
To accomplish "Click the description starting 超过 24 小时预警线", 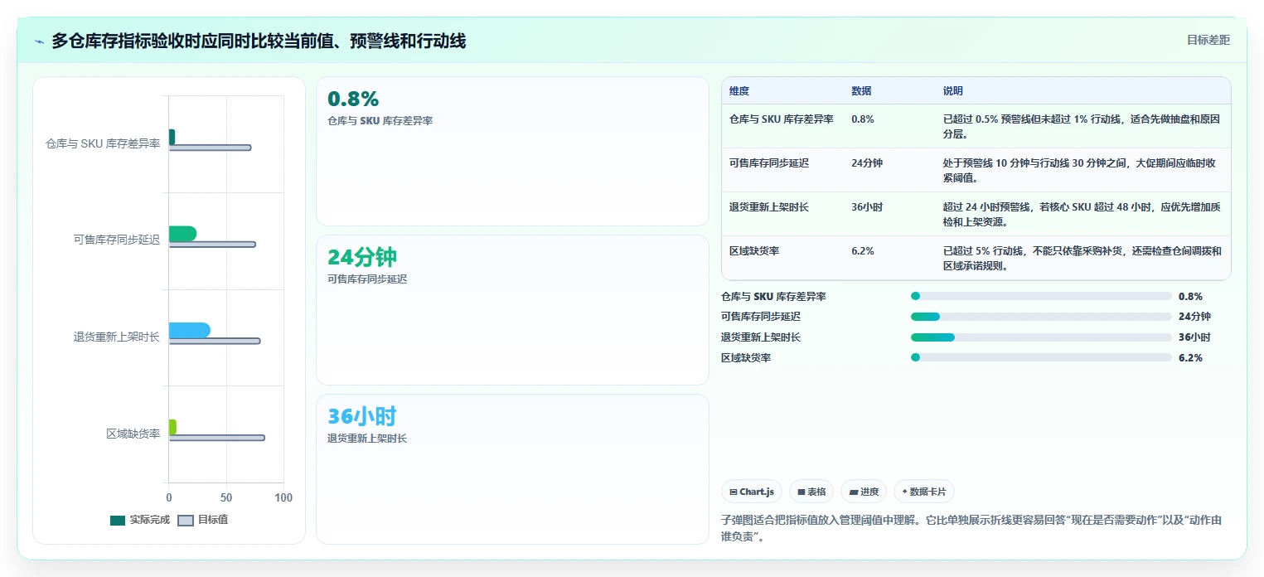I will tap(1082, 214).
